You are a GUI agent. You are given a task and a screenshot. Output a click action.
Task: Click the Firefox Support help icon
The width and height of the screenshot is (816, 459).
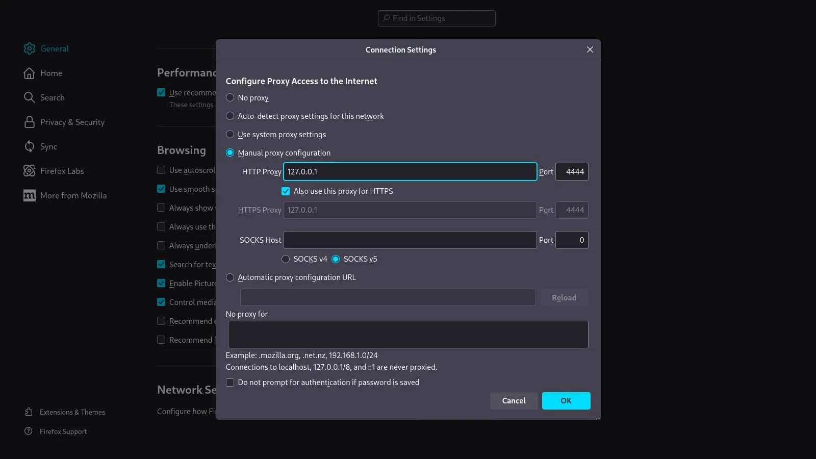(29, 431)
